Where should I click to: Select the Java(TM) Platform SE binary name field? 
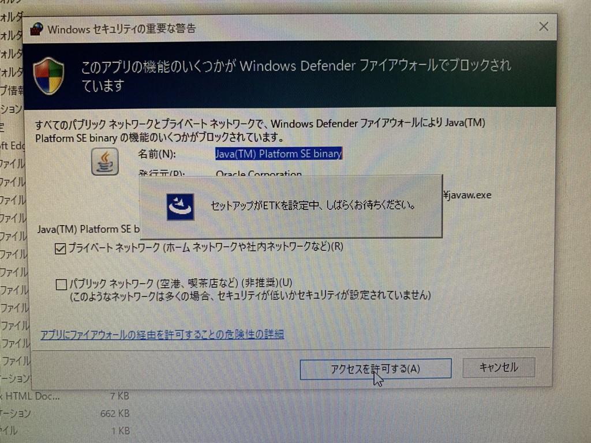[279, 153]
